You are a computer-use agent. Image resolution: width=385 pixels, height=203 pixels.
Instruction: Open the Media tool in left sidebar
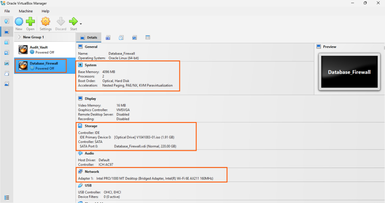7,53
